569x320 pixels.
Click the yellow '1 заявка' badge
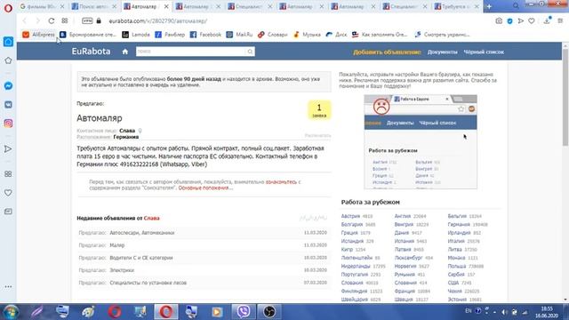click(319, 110)
